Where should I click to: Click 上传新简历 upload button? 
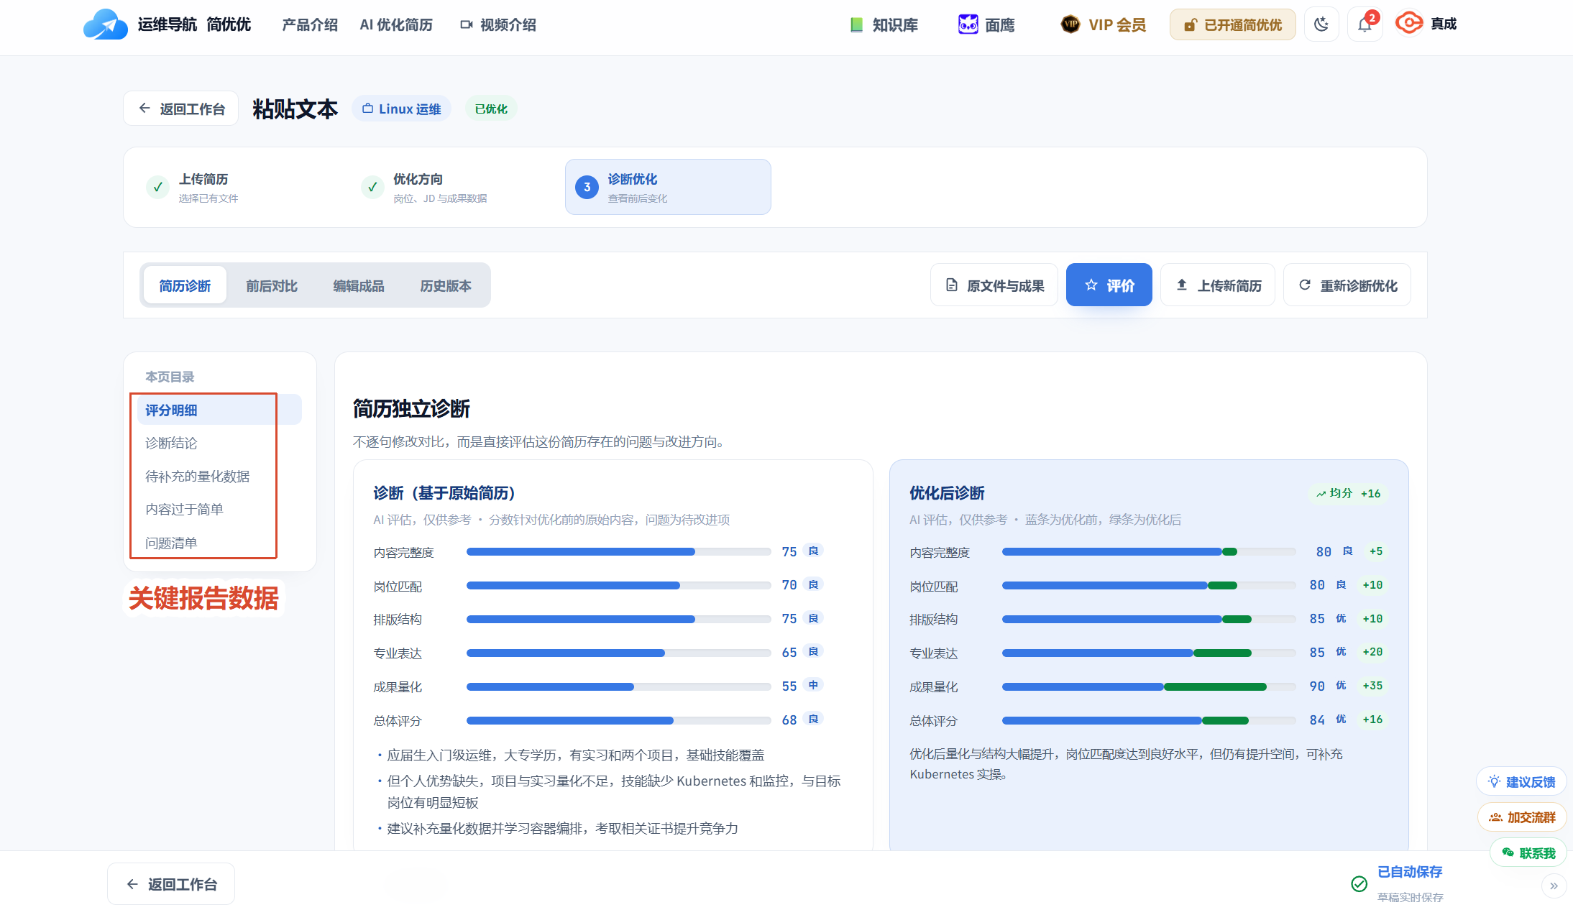pos(1218,285)
